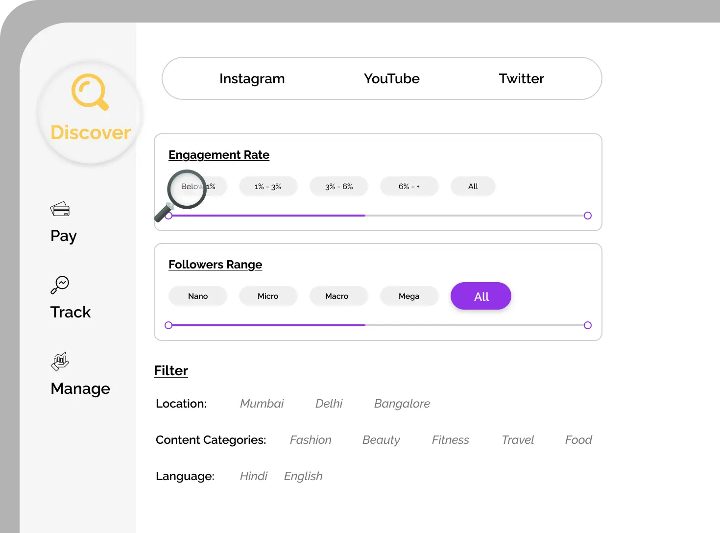Click the purple All followers button
Image resolution: width=720 pixels, height=533 pixels.
[481, 296]
